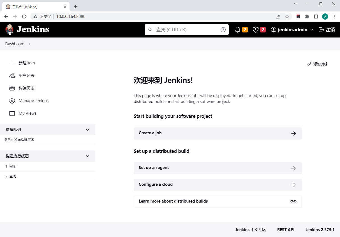Viewport: 340px width, 237px height.
Task: Click the share page icon in address bar
Action: [278, 17]
